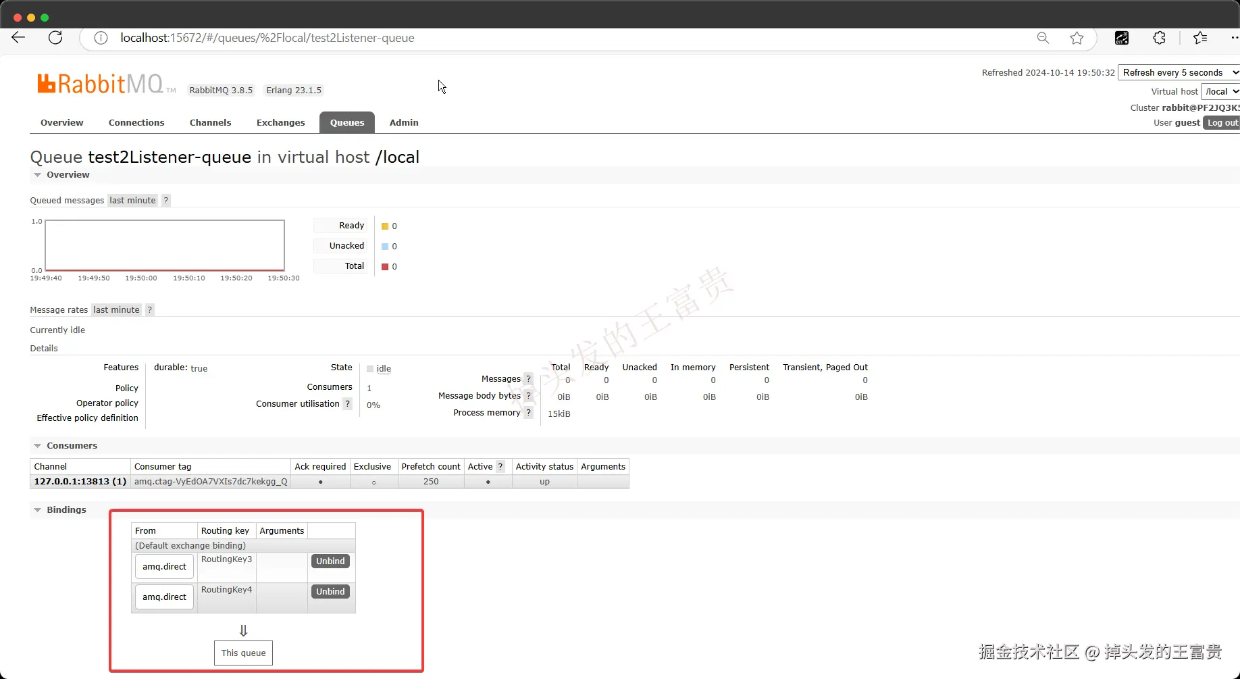Click the Consumer utilisation value 0%

tap(373, 405)
